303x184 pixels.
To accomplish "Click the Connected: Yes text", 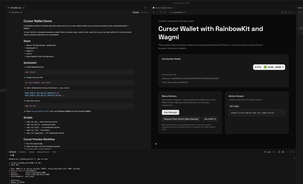I will [x=169, y=75].
